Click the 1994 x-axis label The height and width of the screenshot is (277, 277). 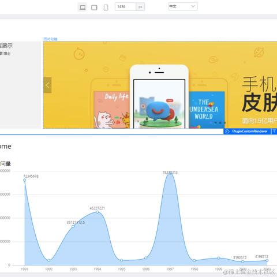coord(98,269)
